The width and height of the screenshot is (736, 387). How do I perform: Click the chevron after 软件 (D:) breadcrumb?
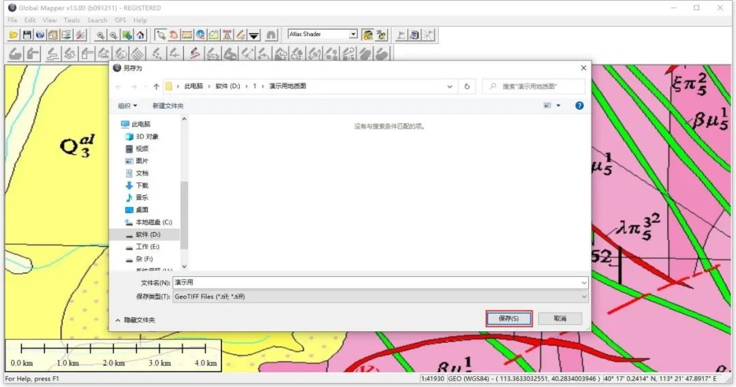click(247, 86)
